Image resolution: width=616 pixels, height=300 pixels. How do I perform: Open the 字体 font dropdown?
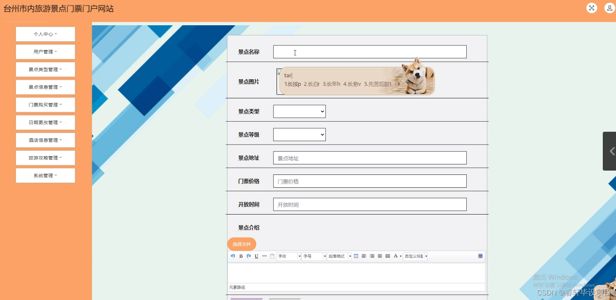tap(289, 256)
